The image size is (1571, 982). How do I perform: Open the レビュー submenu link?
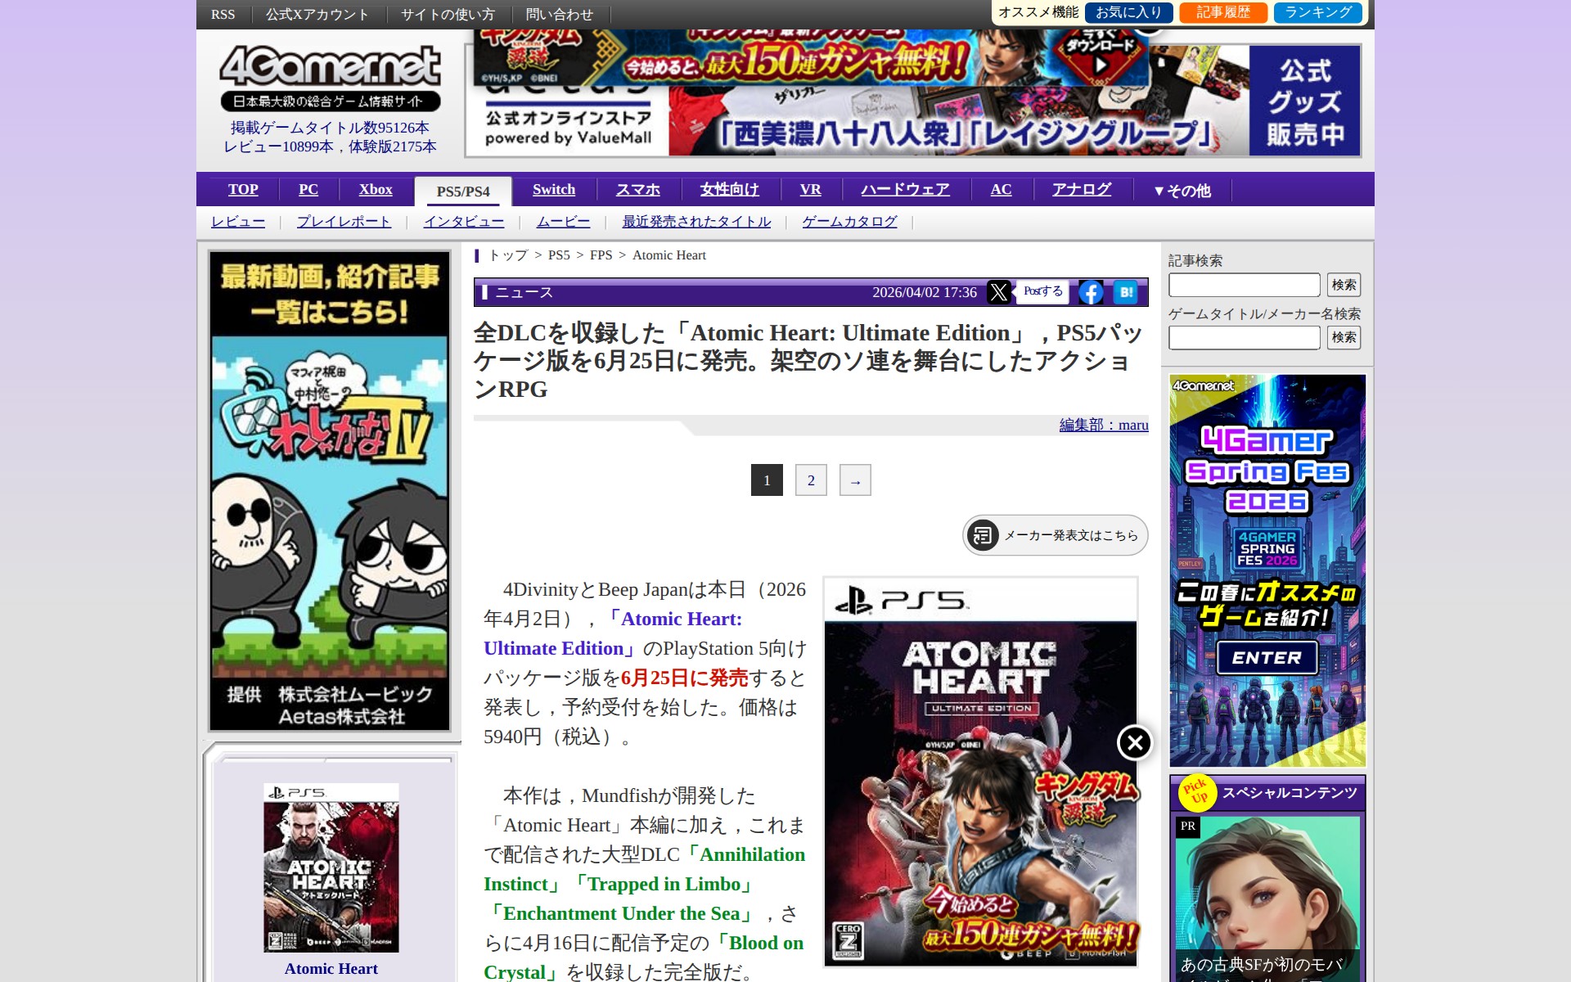coord(238,222)
